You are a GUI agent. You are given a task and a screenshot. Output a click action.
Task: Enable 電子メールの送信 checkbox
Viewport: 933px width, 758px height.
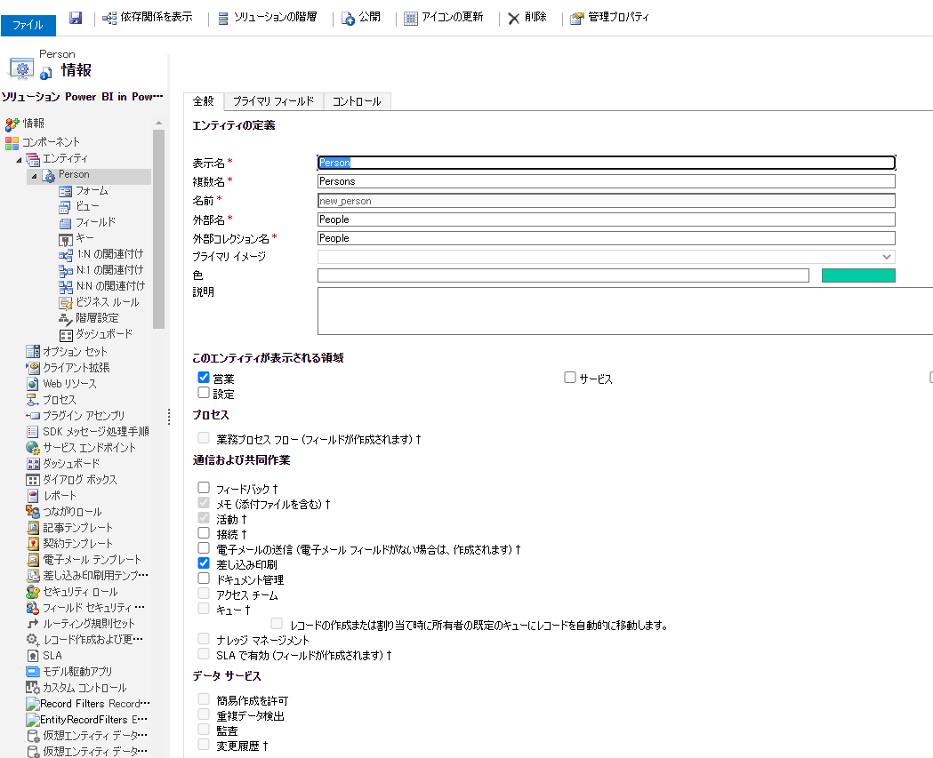coord(204,548)
